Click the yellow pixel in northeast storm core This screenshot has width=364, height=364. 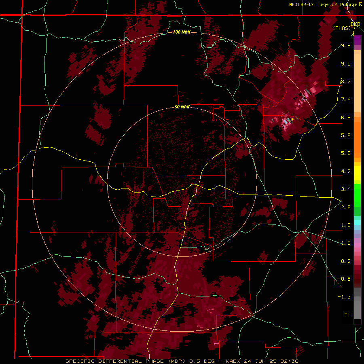coord(292,119)
